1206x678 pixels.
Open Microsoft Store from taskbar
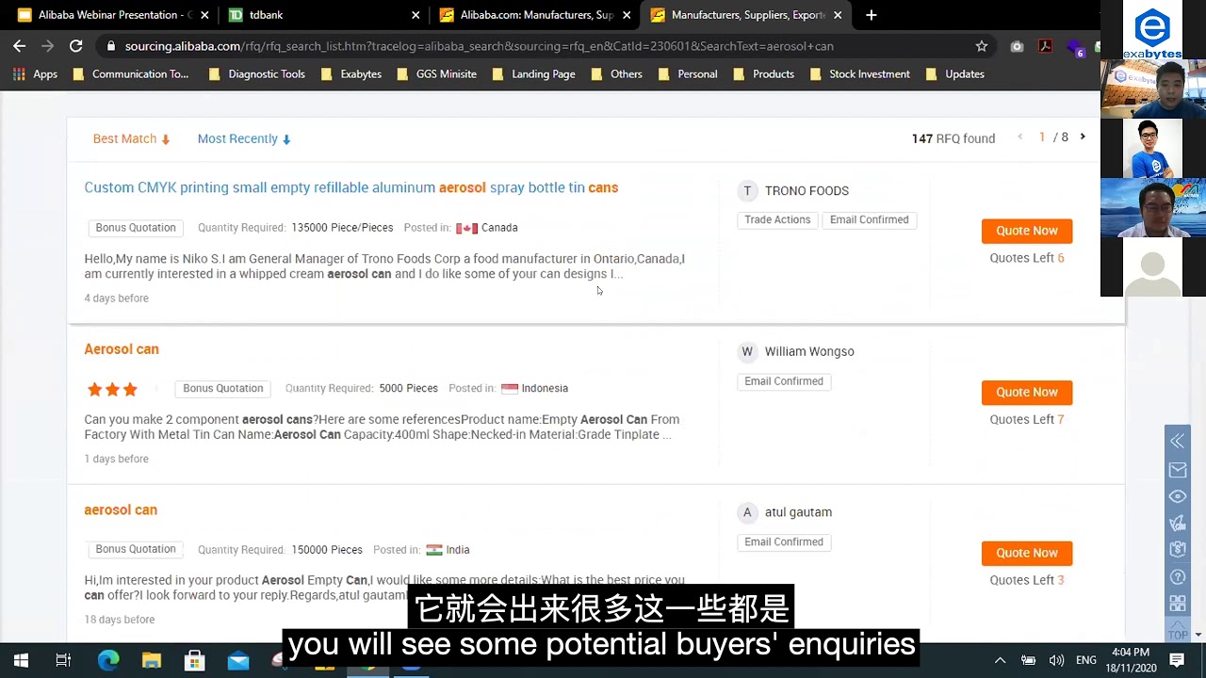click(195, 660)
